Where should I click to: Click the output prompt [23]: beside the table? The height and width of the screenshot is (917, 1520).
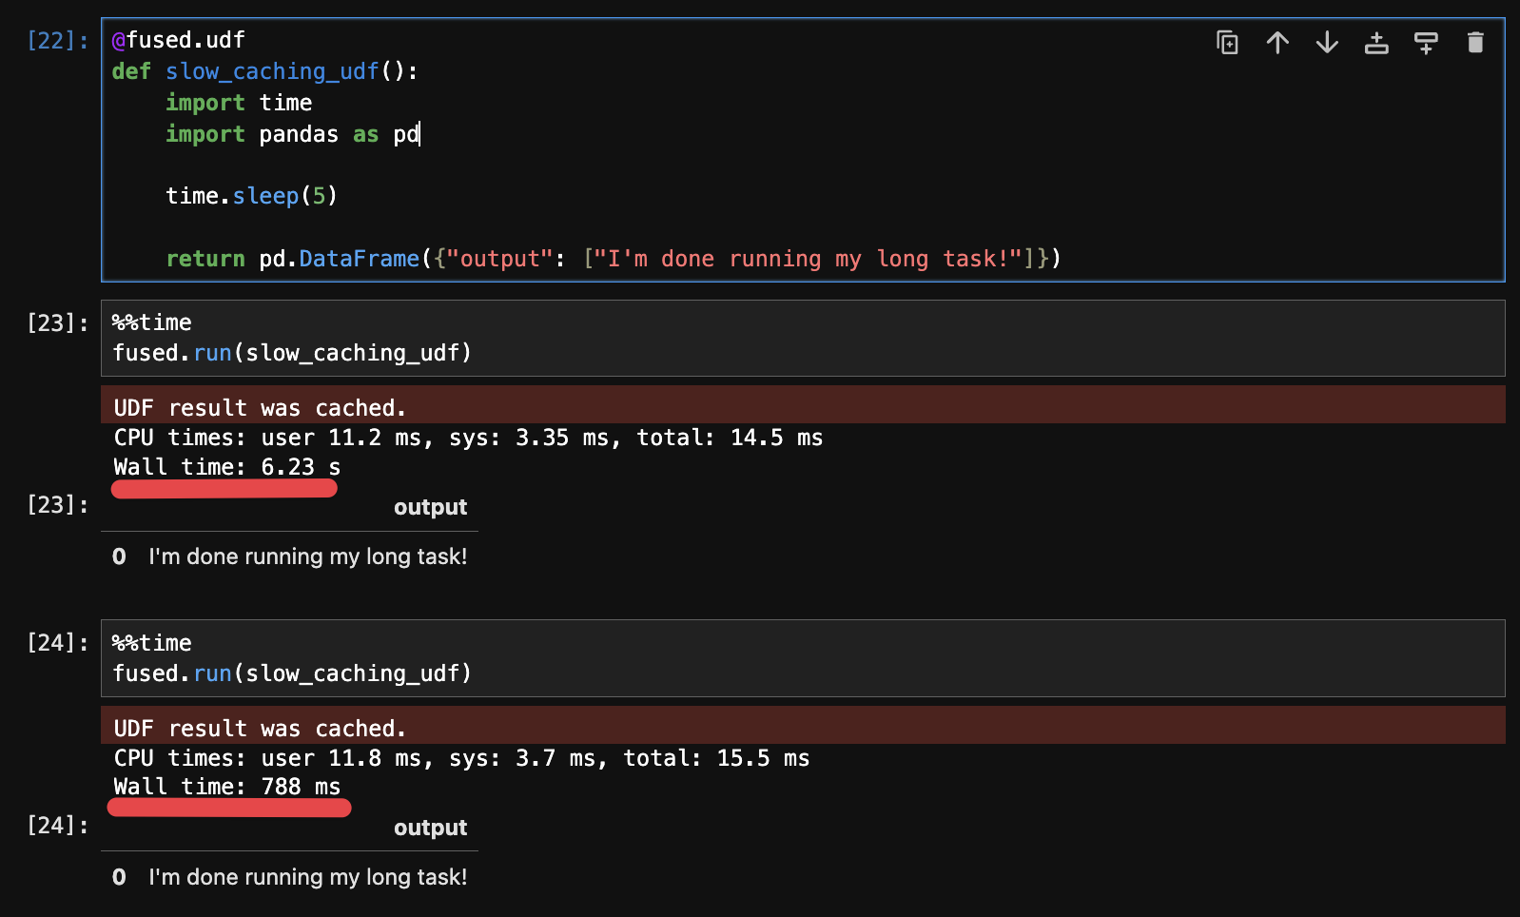point(58,505)
